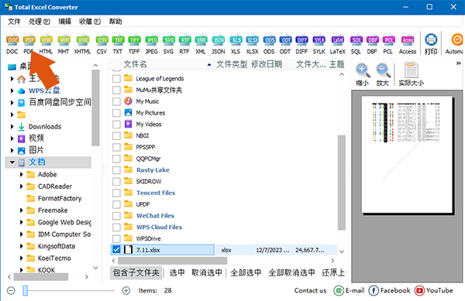Click the plus zoom button by slider
Screen dimensions: 465x301
pyautogui.click(x=126, y=291)
